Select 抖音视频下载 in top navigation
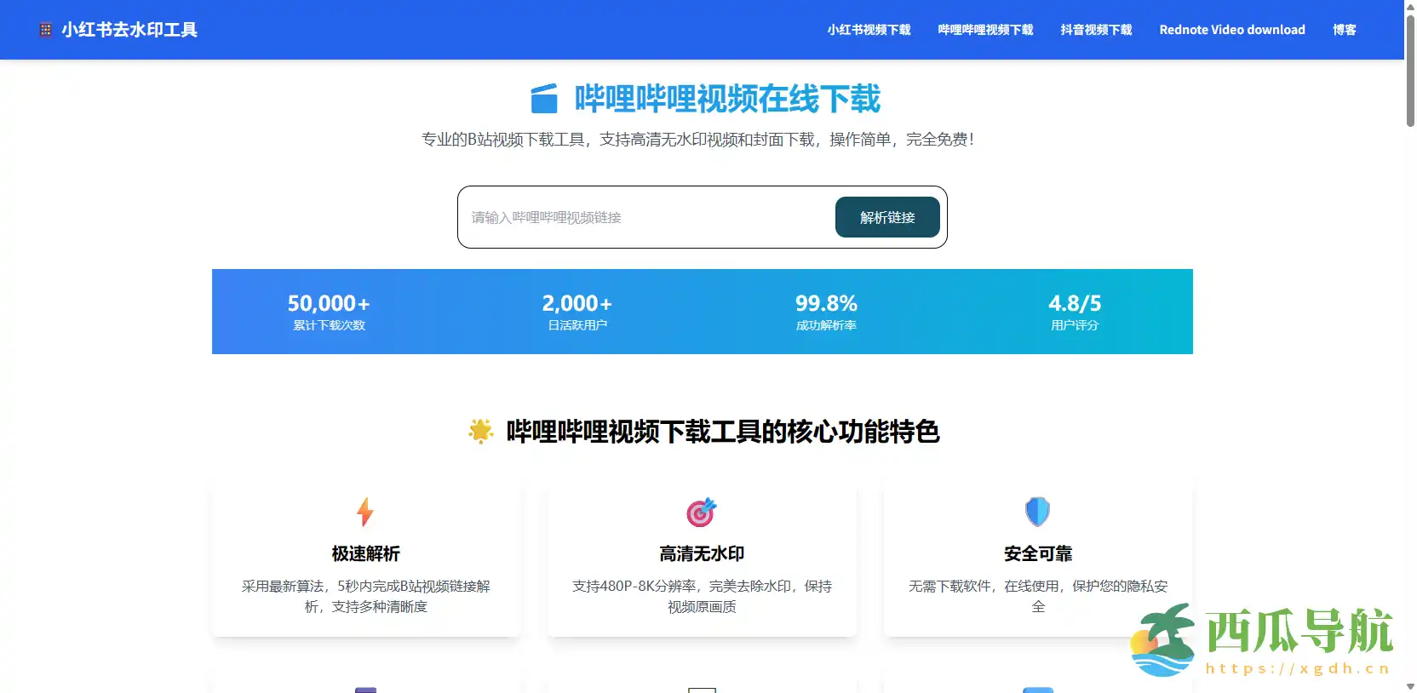1417x693 pixels. pos(1096,30)
